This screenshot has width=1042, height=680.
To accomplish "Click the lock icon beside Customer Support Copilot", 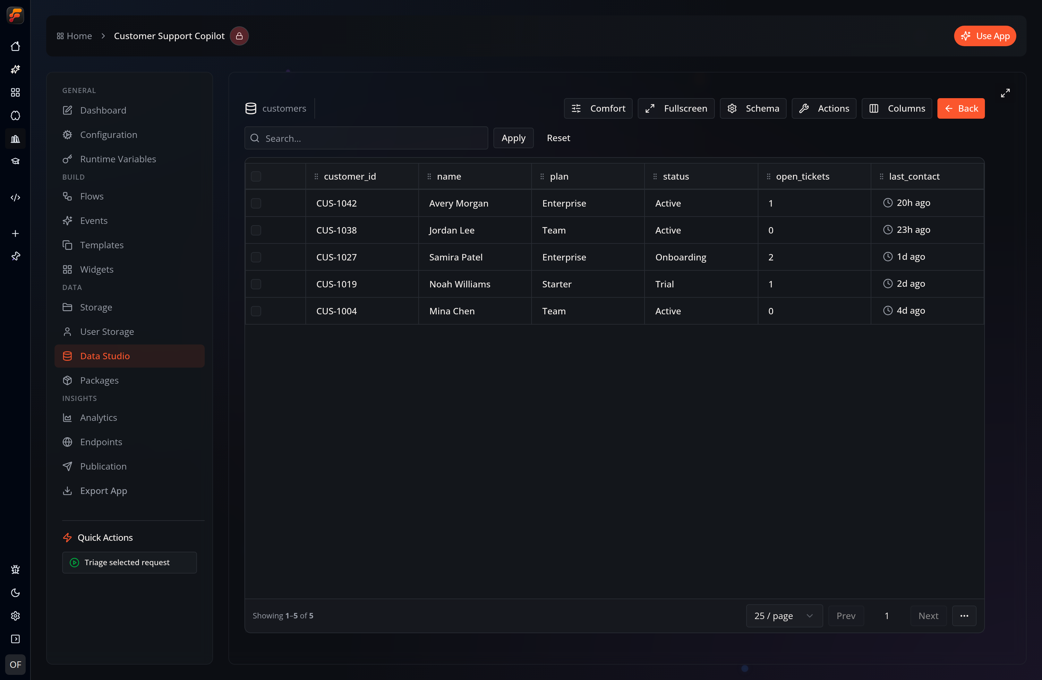I will click(x=239, y=36).
